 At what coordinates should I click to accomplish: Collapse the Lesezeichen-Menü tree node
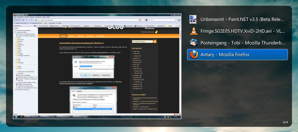(x=14, y=32)
